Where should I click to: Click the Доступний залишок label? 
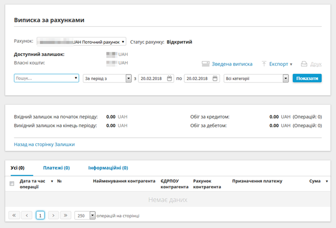(x=39, y=54)
